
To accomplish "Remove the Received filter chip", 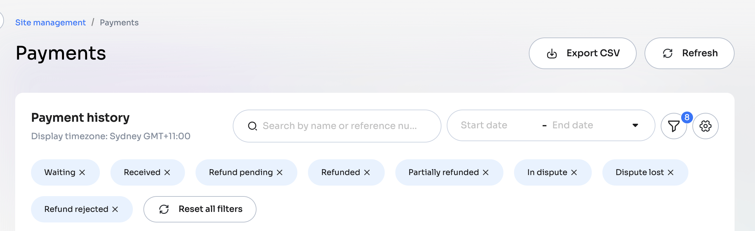I will (167, 172).
